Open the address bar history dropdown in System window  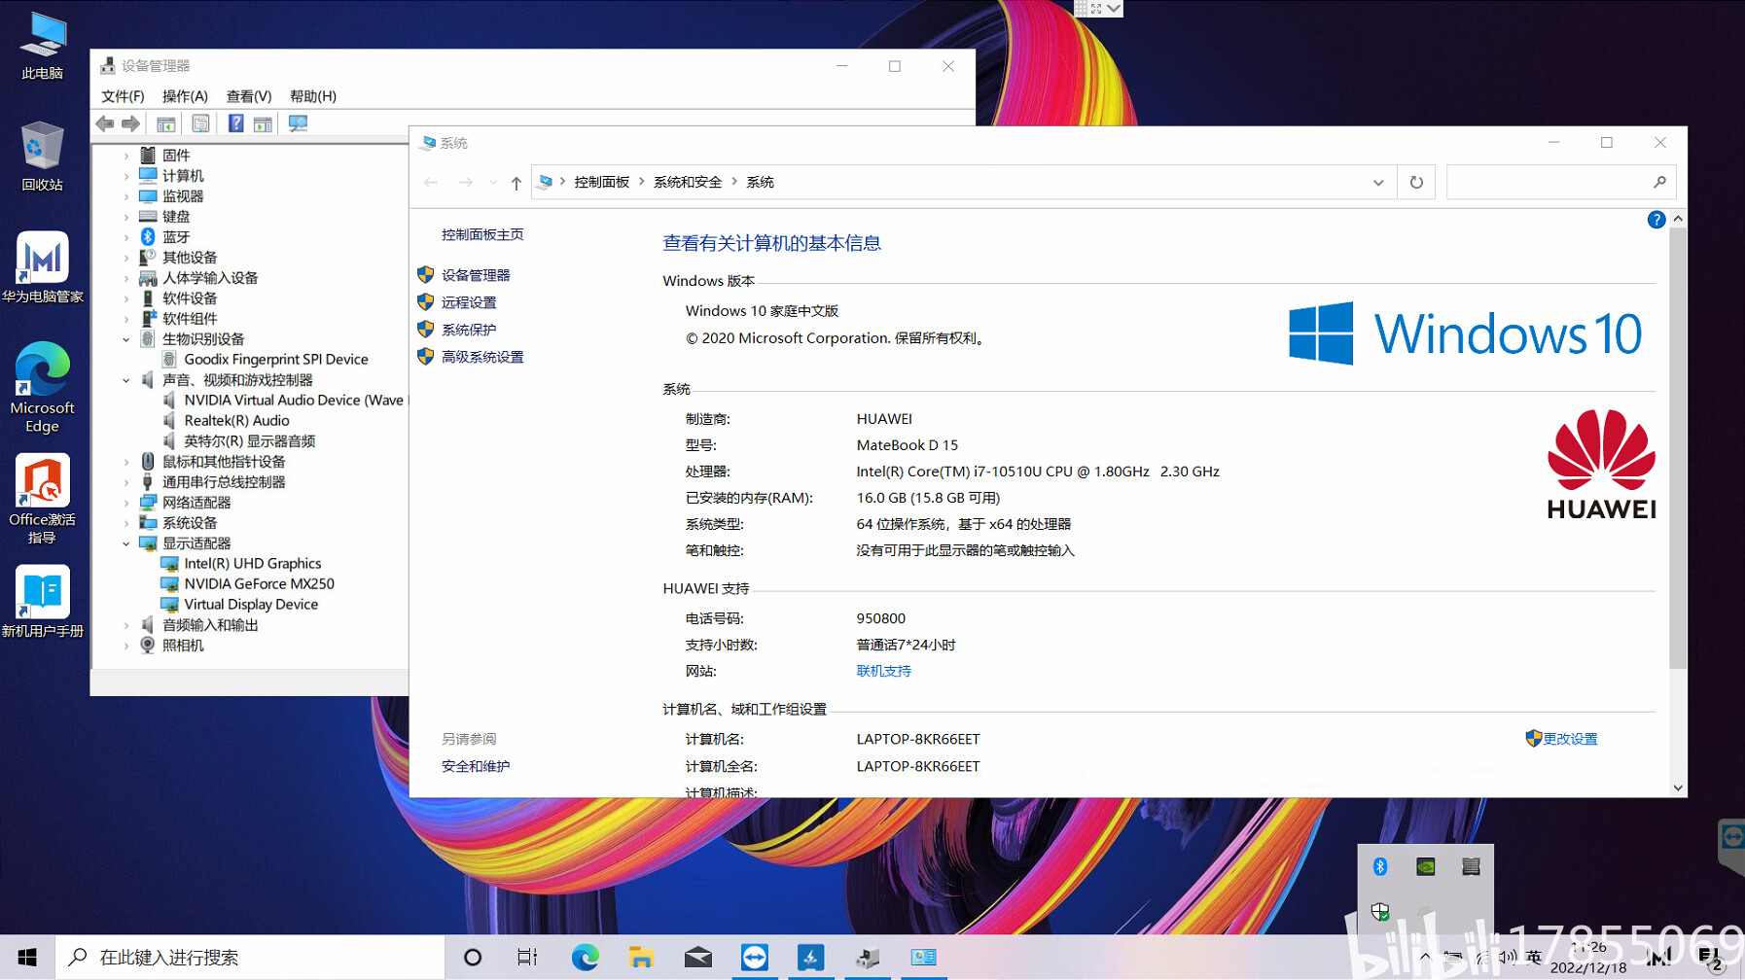click(1378, 183)
